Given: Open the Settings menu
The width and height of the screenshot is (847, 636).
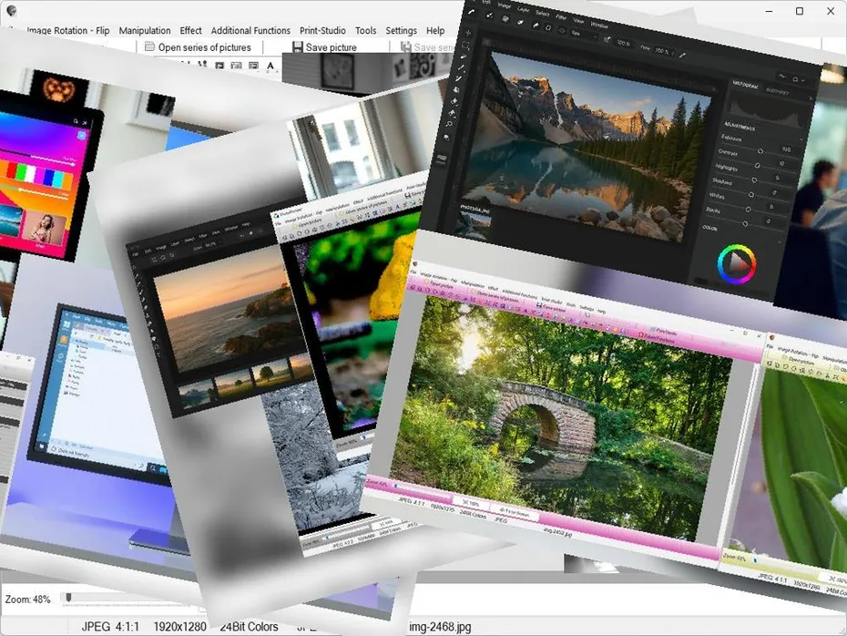Looking at the screenshot, I should 401,30.
